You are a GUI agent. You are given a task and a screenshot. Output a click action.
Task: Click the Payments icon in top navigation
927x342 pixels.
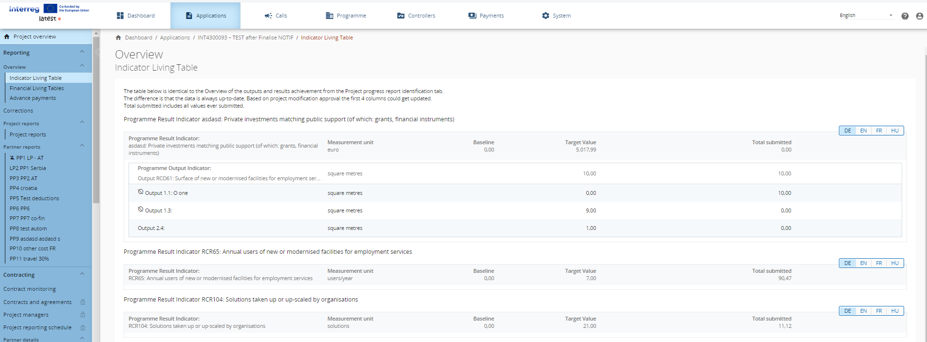coord(472,16)
